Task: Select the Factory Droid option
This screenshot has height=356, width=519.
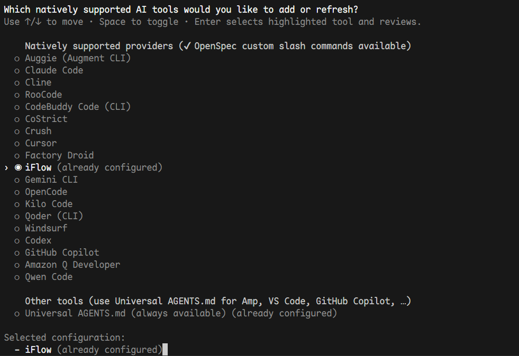Action: 59,155
